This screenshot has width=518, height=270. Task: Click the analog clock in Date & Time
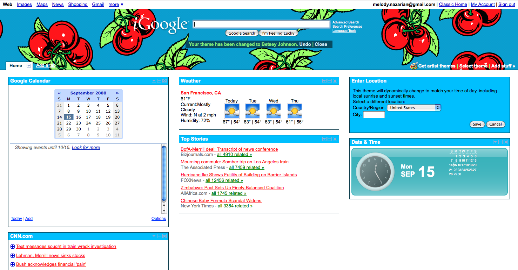(x=375, y=171)
